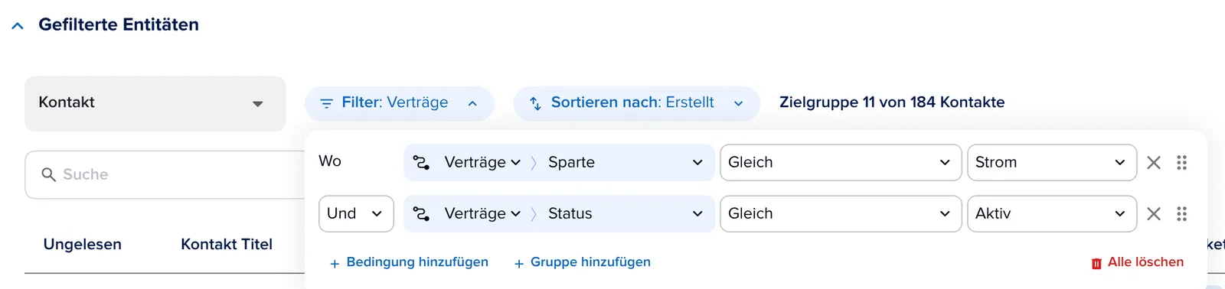Click relation icon in Status row
The image size is (1225, 289).
[x=421, y=213]
